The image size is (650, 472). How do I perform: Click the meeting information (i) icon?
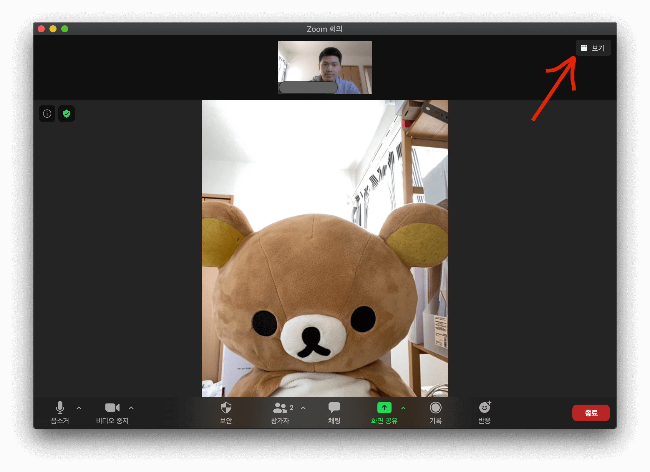pyautogui.click(x=47, y=114)
